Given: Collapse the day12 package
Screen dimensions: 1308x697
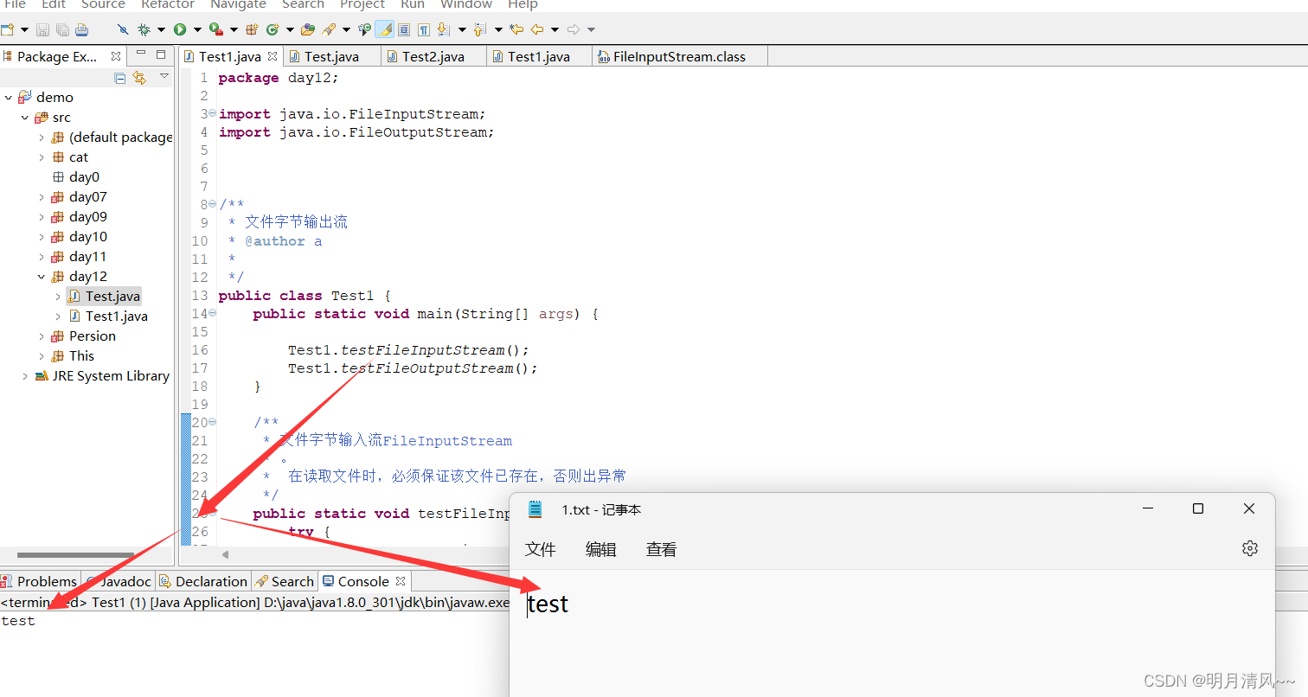Looking at the screenshot, I should pos(41,276).
